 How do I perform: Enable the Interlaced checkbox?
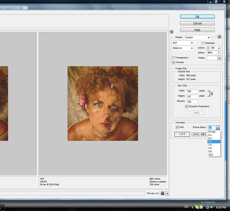(x=203, y=43)
